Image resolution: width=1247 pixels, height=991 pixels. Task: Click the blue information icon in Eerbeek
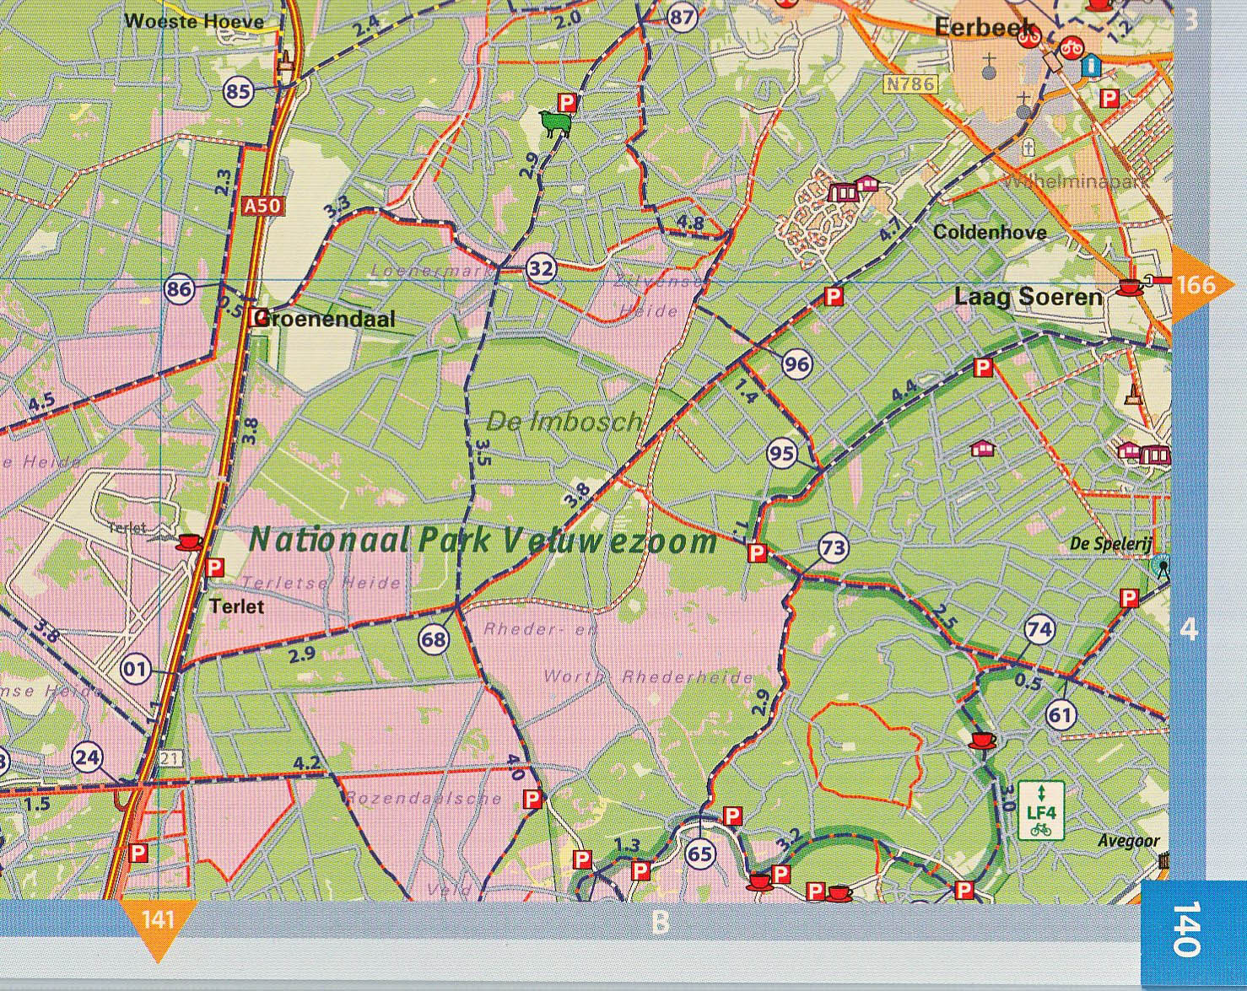click(1093, 63)
